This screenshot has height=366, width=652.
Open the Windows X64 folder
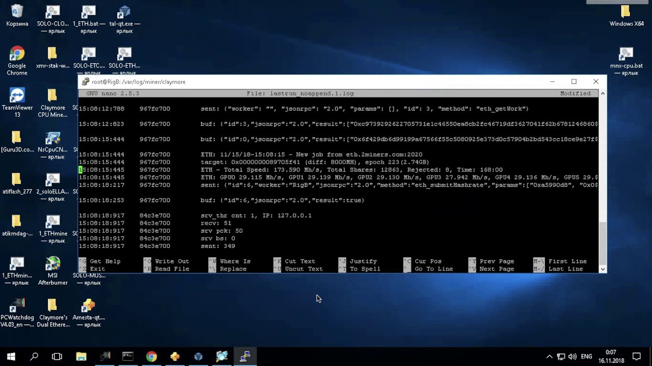pyautogui.click(x=626, y=12)
